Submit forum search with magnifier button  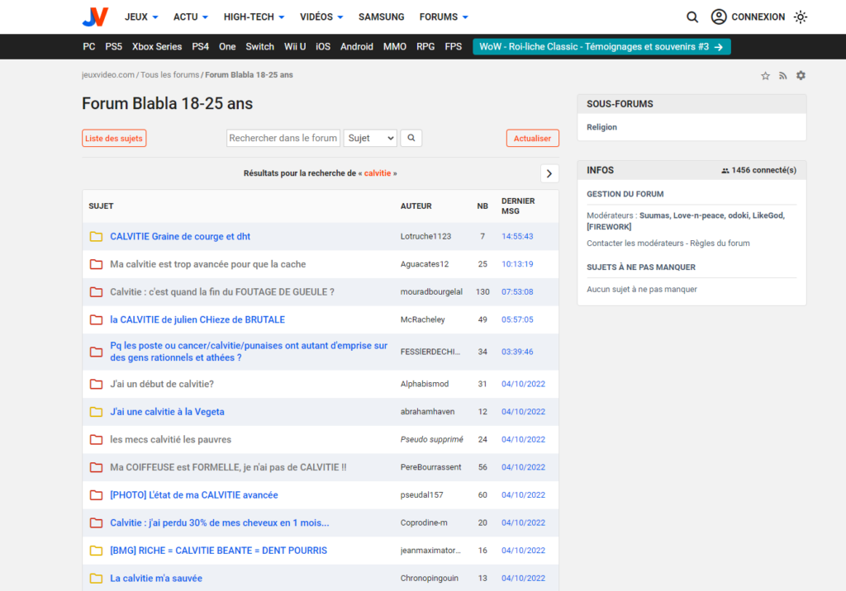pos(411,139)
